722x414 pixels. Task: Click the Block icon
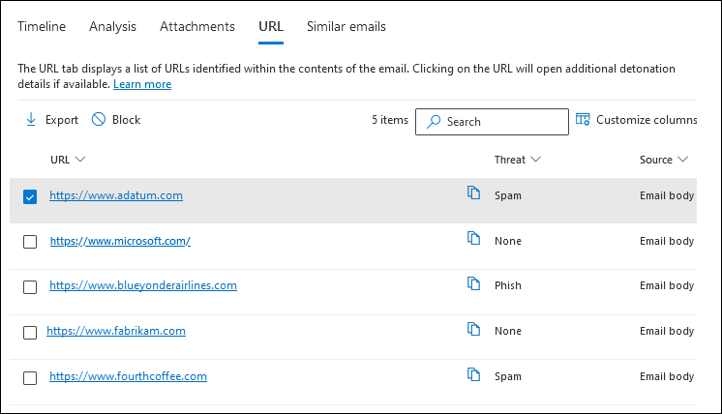(99, 120)
